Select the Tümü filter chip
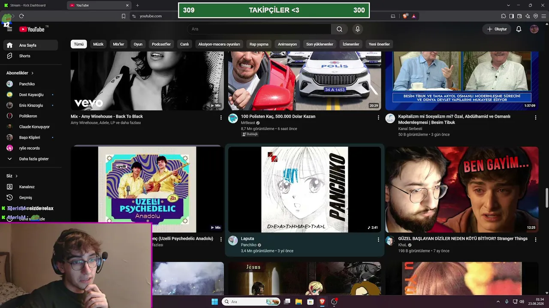 tap(79, 44)
